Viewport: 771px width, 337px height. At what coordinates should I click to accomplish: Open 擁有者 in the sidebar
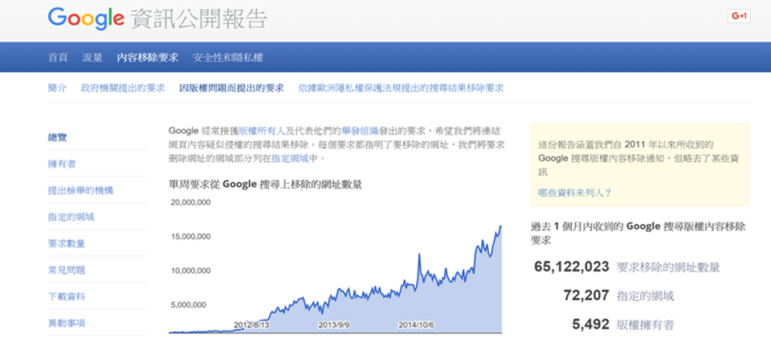62,164
